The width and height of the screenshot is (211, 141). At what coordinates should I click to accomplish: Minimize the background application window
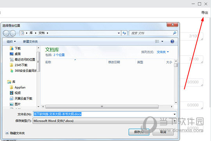193,4
